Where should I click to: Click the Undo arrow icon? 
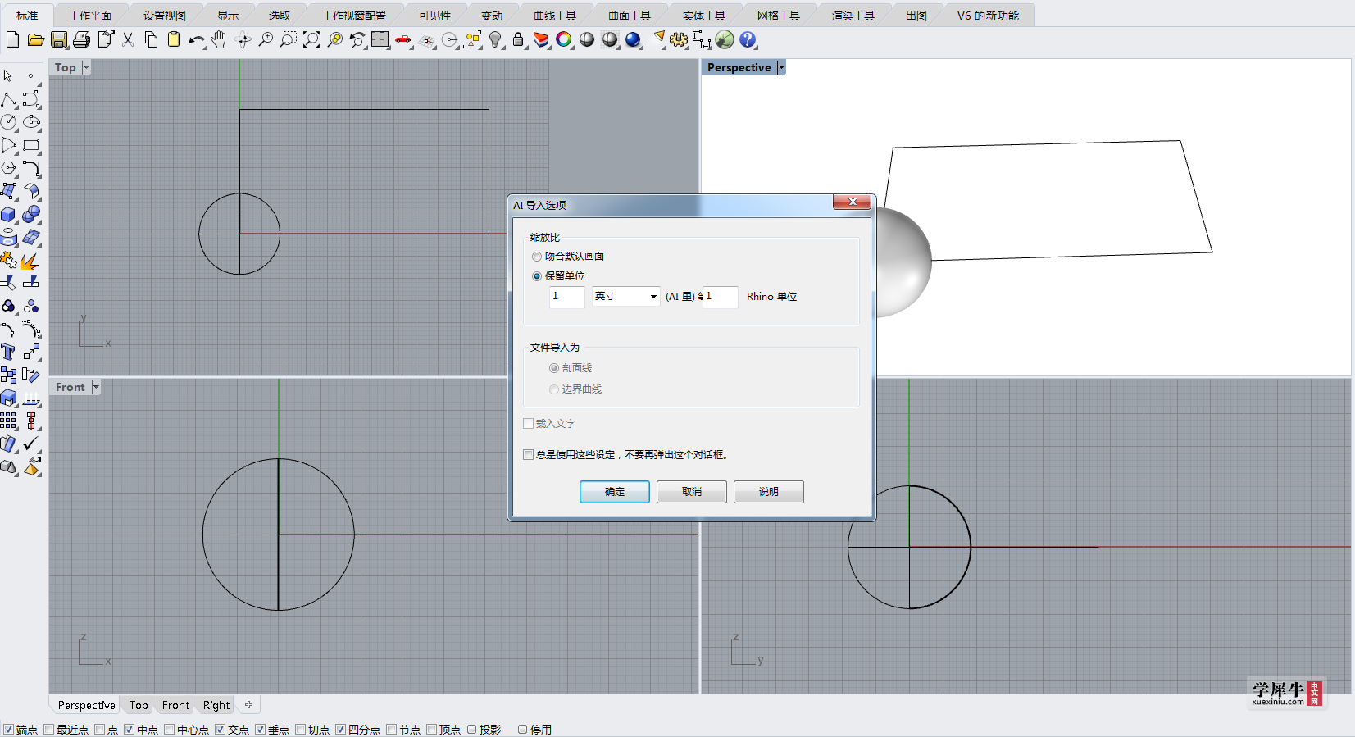197,39
